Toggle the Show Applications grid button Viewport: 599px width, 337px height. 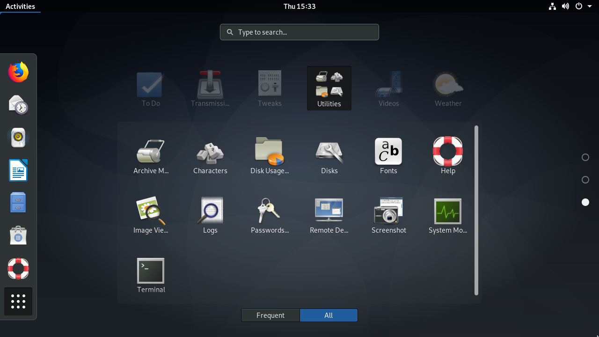point(18,301)
